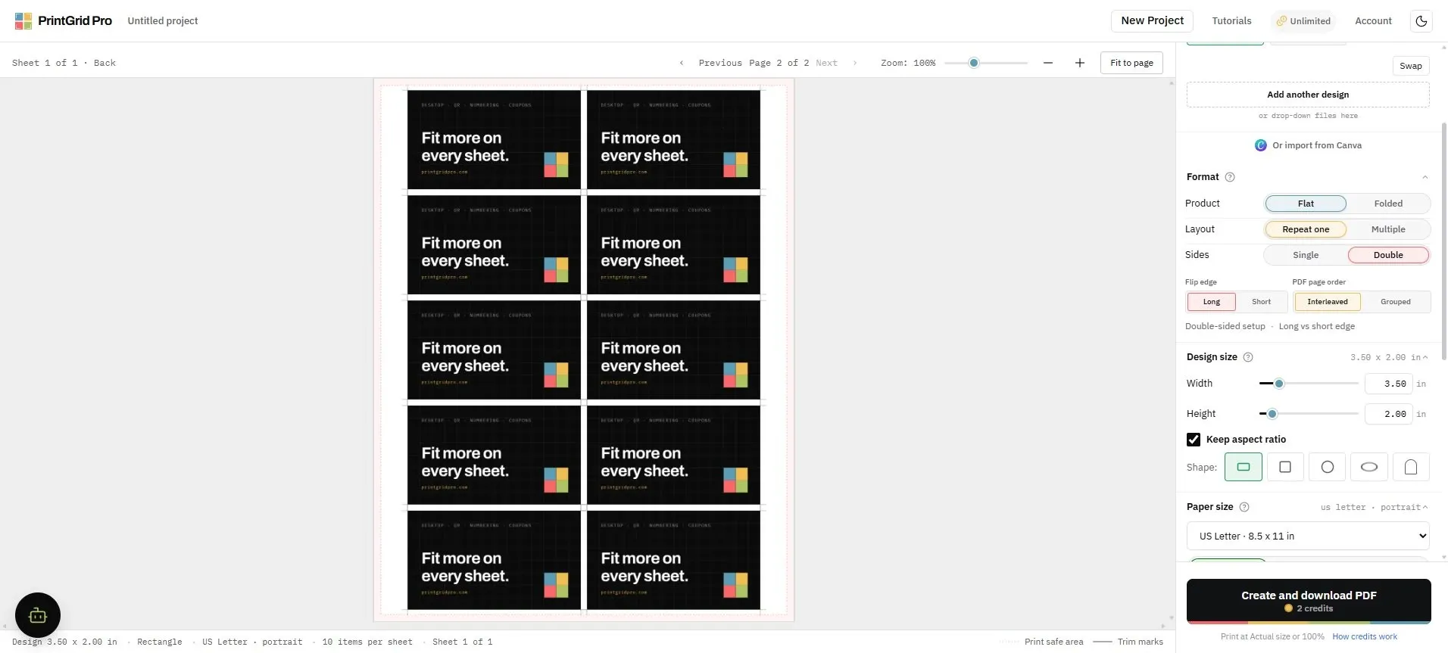The width and height of the screenshot is (1448, 653).
Task: Open the US Letter paper size dropdown
Action: (1308, 536)
